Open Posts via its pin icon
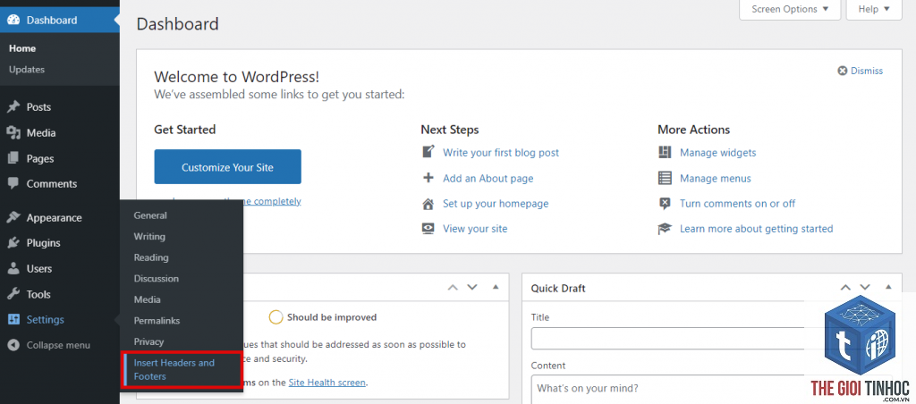This screenshot has width=916, height=404. [x=13, y=107]
